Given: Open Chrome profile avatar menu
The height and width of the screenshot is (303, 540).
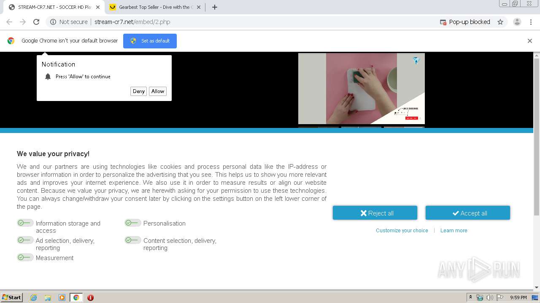Looking at the screenshot, I should tap(517, 22).
